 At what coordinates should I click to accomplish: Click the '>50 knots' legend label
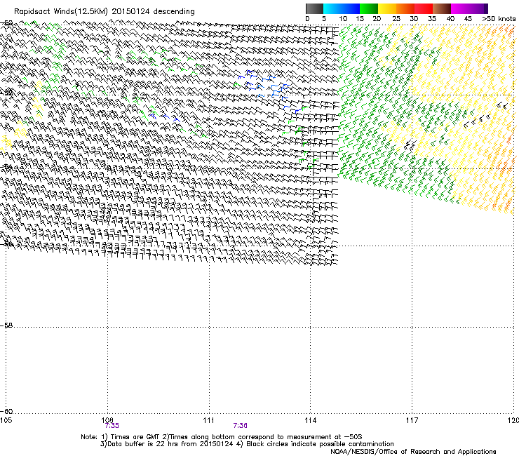coord(499,19)
